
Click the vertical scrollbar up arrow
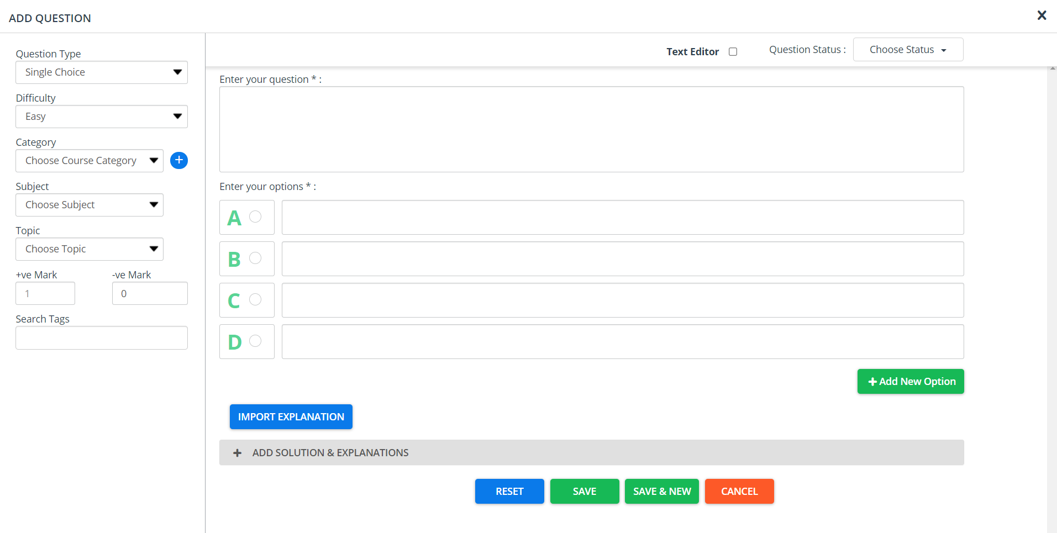point(1052,68)
